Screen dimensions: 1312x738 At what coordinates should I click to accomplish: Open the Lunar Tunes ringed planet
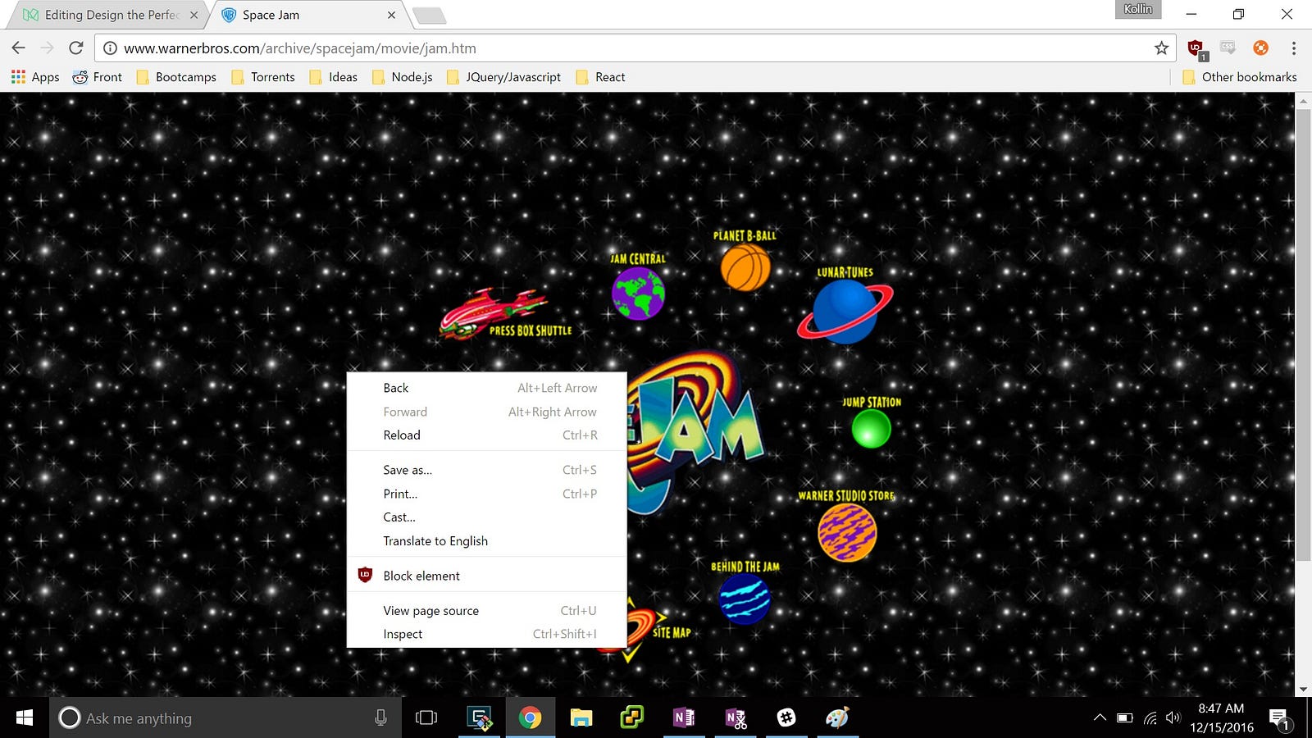tap(845, 312)
